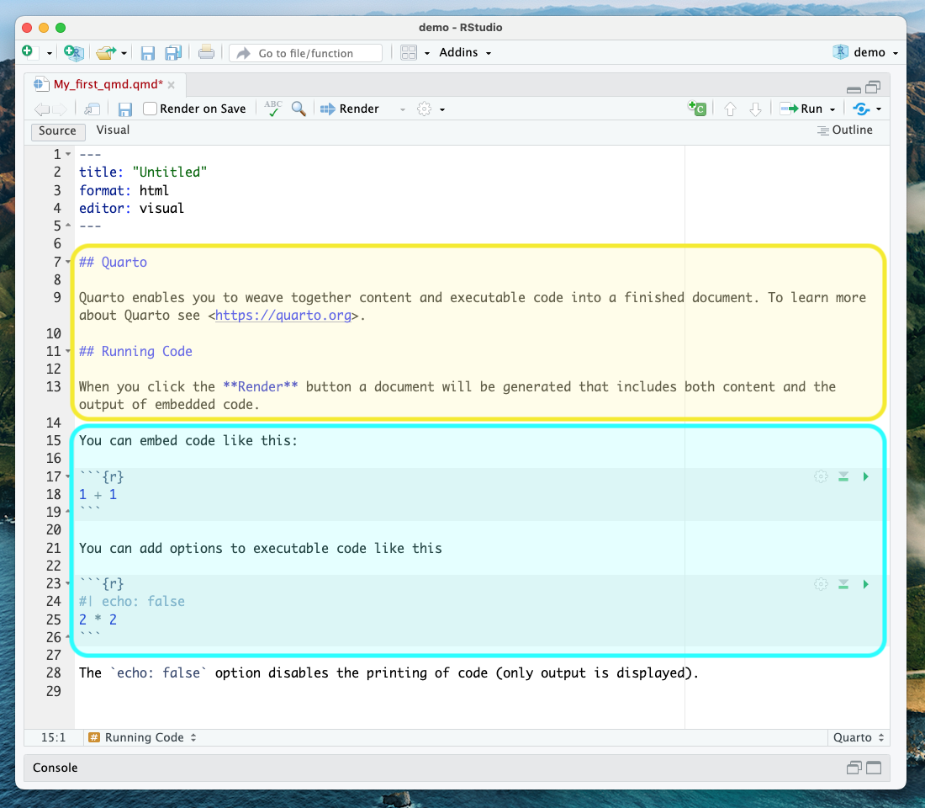Click the Render button

tap(350, 109)
